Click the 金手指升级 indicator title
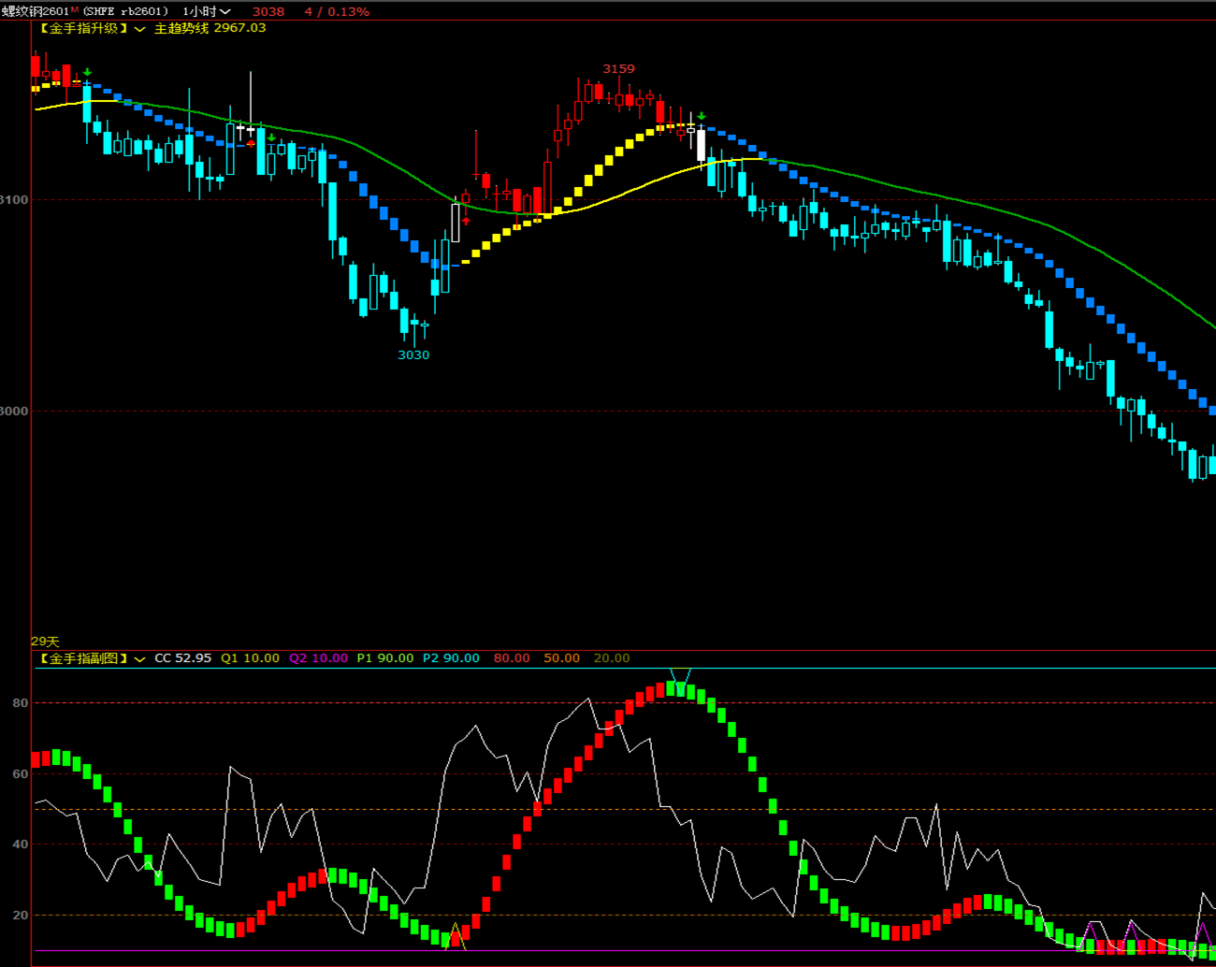Image resolution: width=1216 pixels, height=967 pixels. [84, 28]
